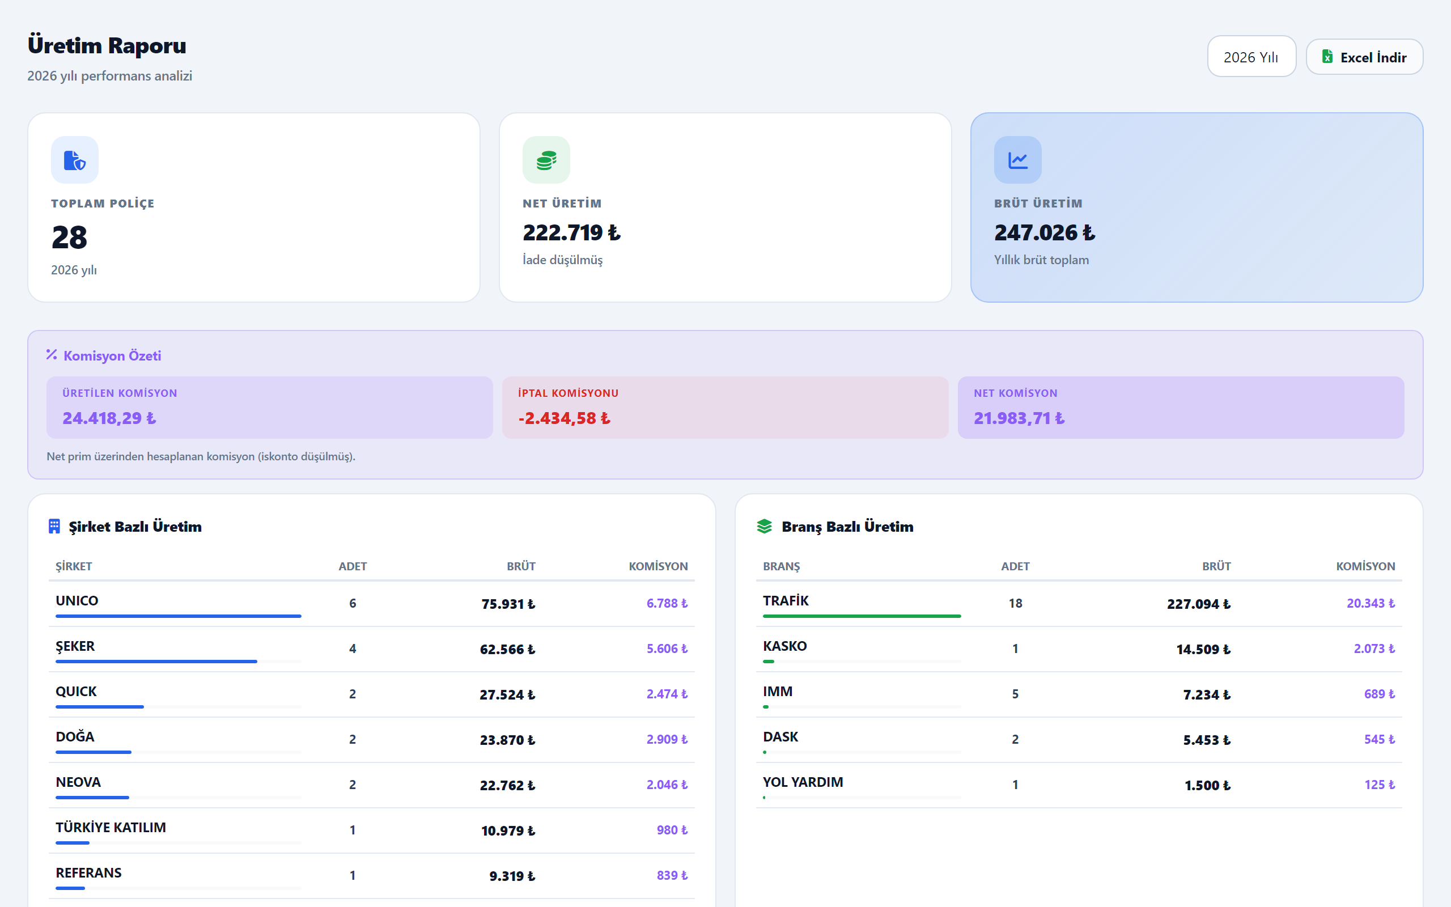The image size is (1451, 907).
Task: Click the 62.566 ₺ gross value
Action: (x=507, y=649)
